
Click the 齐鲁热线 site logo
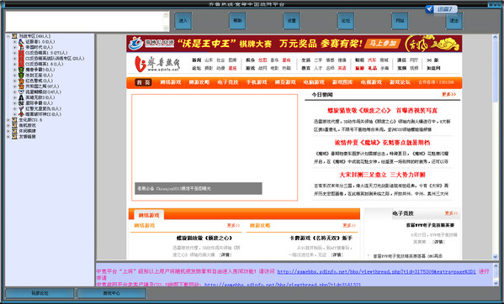point(157,64)
